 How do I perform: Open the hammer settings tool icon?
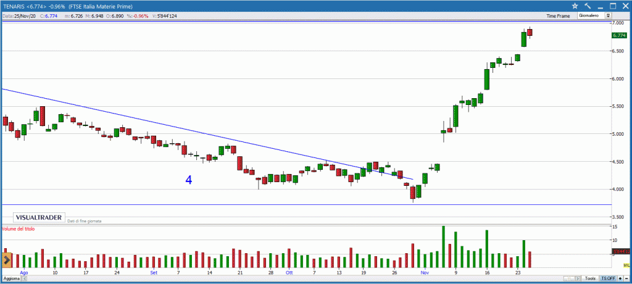588,6
